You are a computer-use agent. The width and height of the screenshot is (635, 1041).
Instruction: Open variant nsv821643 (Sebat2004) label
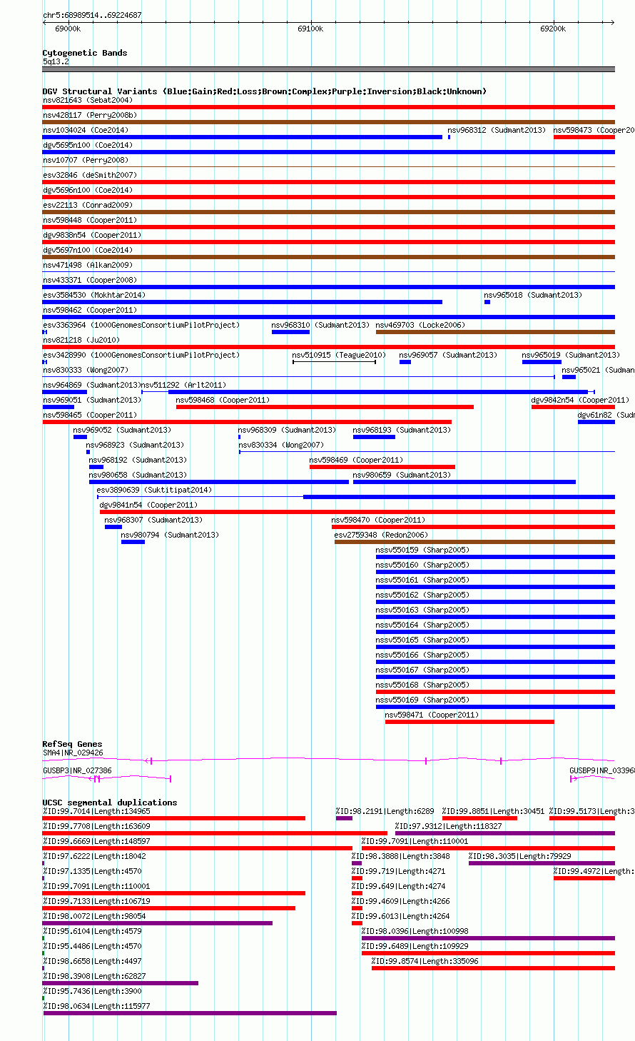click(x=88, y=100)
